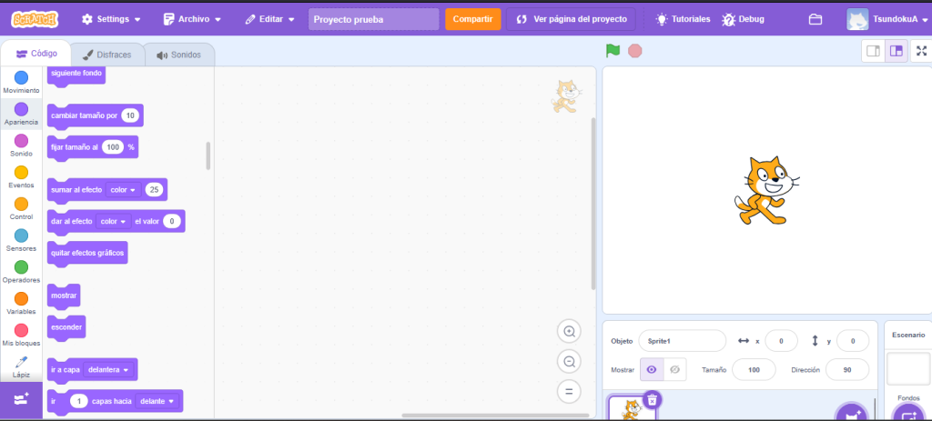Edit the Sprite1 name field
This screenshot has height=421, width=932.
point(683,341)
